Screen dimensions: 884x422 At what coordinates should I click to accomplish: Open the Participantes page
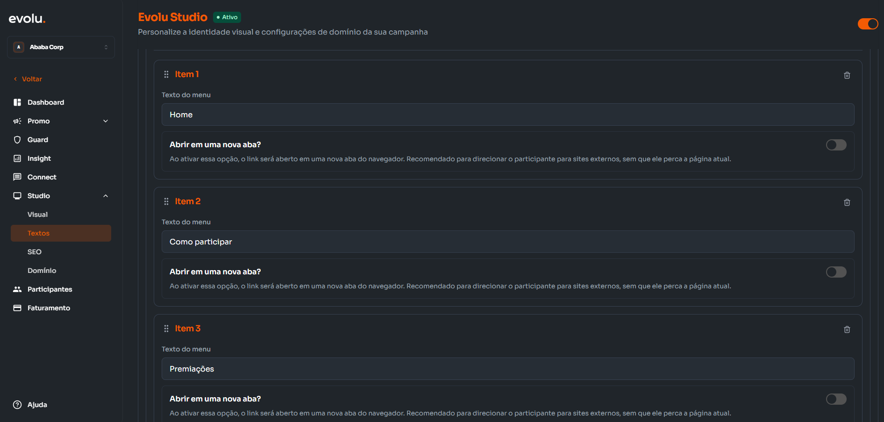pos(50,289)
